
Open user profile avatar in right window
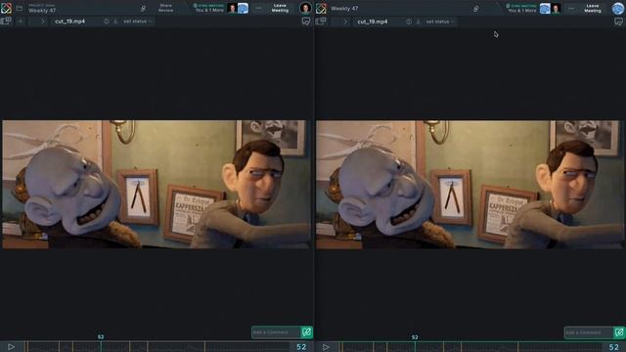pos(618,8)
